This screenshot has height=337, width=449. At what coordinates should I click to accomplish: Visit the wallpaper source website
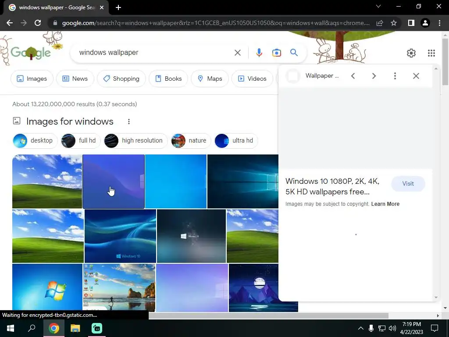408,184
